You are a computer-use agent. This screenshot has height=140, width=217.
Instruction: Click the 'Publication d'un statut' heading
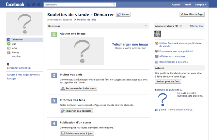pos(76,123)
